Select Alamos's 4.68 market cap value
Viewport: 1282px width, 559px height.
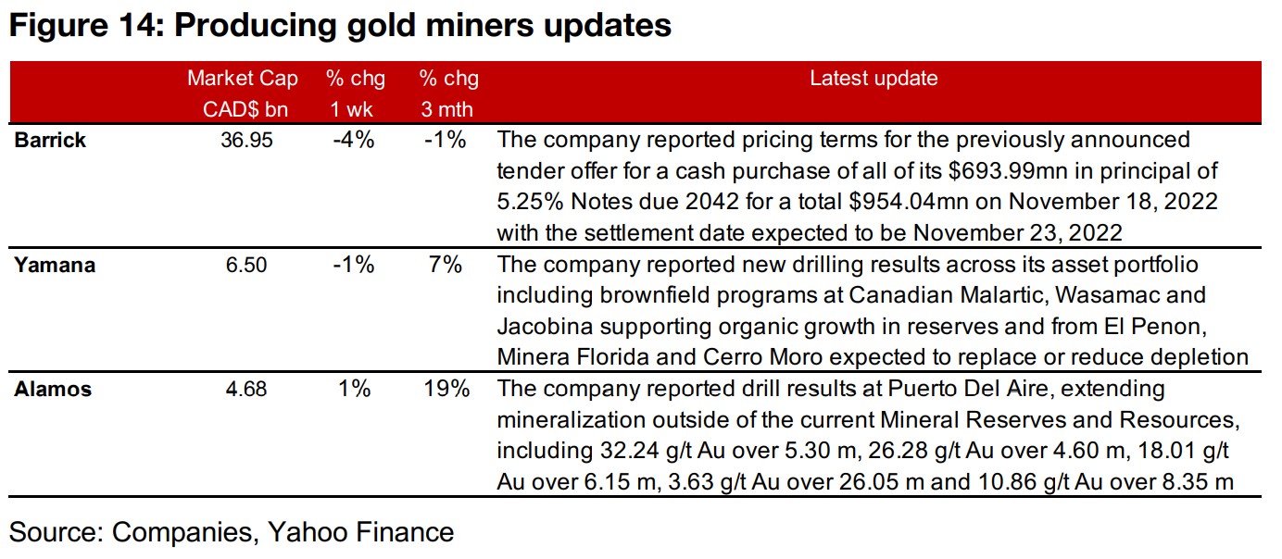click(246, 390)
